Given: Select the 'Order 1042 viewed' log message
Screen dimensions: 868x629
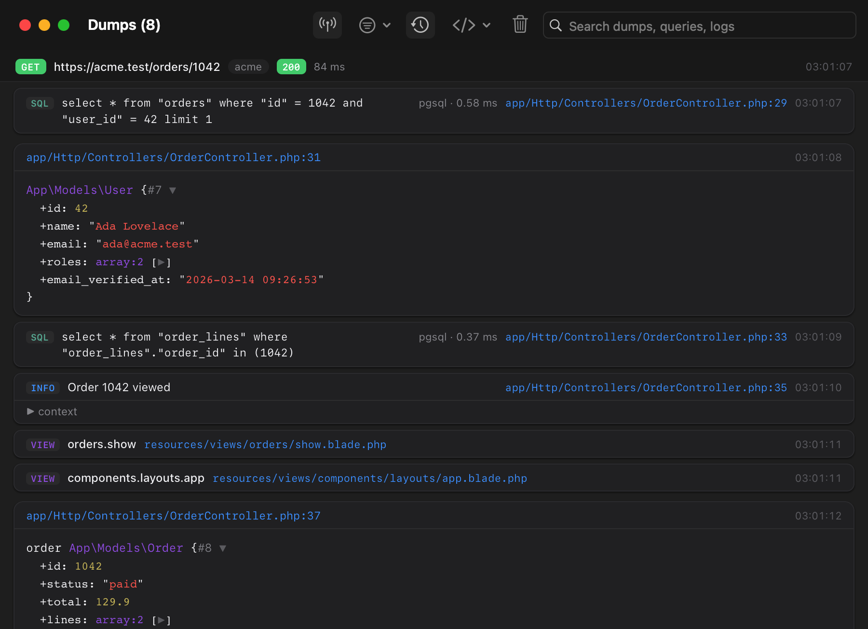Looking at the screenshot, I should tap(119, 387).
